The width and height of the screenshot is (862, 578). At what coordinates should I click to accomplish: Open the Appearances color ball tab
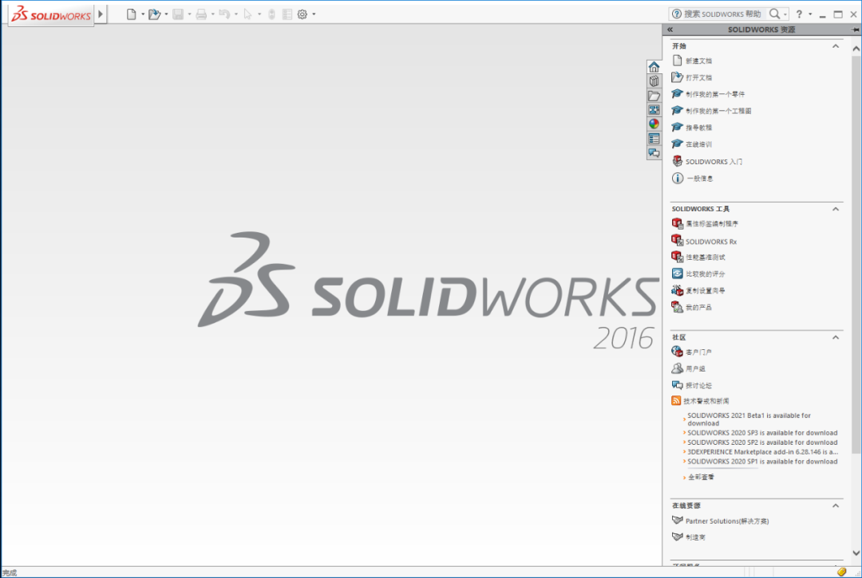click(654, 124)
